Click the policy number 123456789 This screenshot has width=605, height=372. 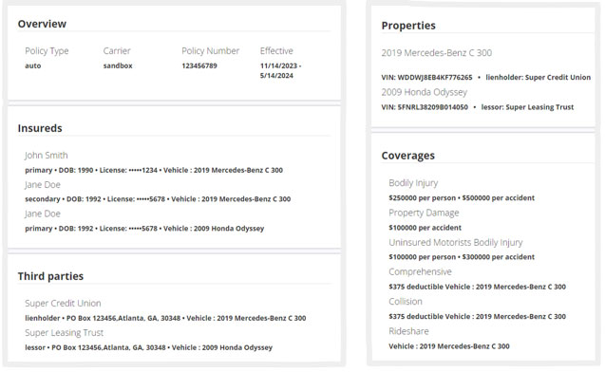click(199, 65)
